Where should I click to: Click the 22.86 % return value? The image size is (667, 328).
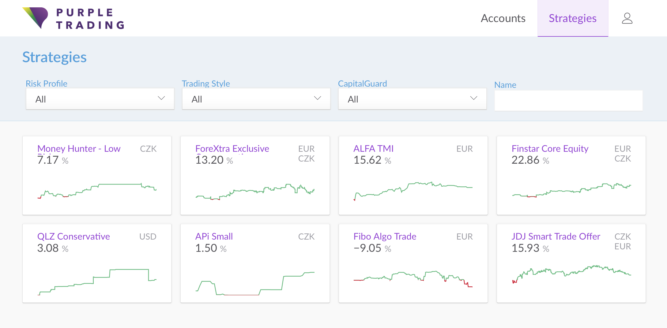coord(530,160)
